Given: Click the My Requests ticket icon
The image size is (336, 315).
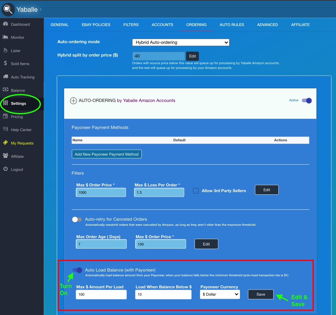Looking at the screenshot, I should (6, 143).
